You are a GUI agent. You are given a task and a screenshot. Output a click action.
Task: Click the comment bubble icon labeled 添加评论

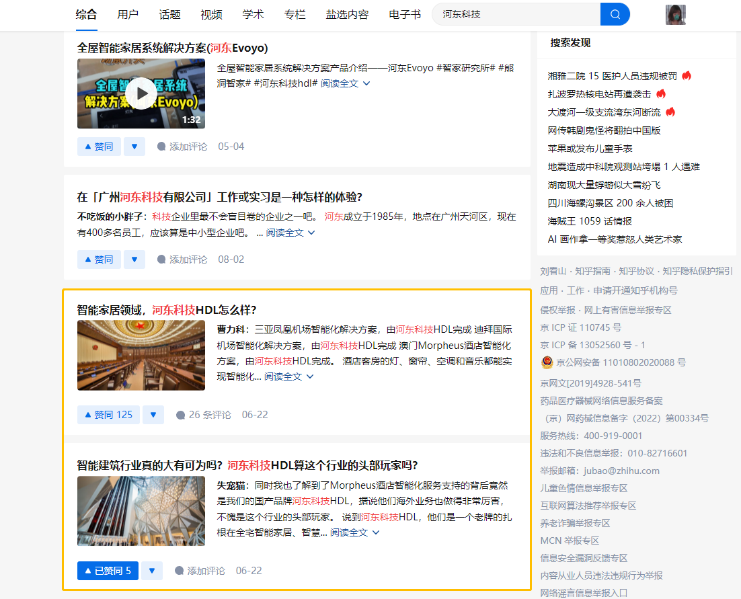pos(160,146)
